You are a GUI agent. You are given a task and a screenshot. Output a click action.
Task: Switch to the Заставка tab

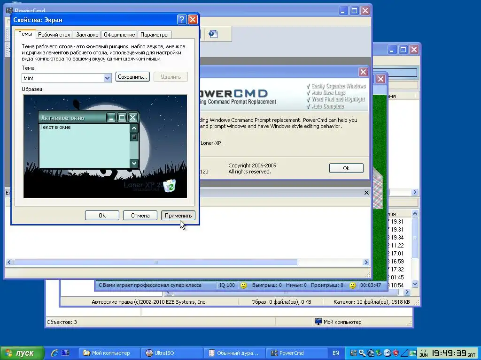[87, 35]
